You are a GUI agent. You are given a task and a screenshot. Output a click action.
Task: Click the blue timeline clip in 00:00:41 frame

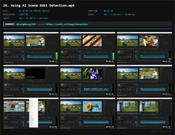coord(96,56)
